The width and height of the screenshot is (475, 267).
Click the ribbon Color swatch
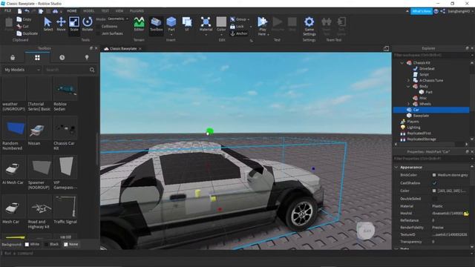pyautogui.click(x=221, y=22)
